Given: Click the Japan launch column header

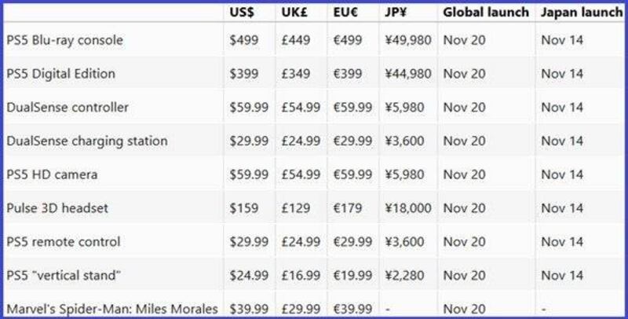Looking at the screenshot, I should coord(581,13).
